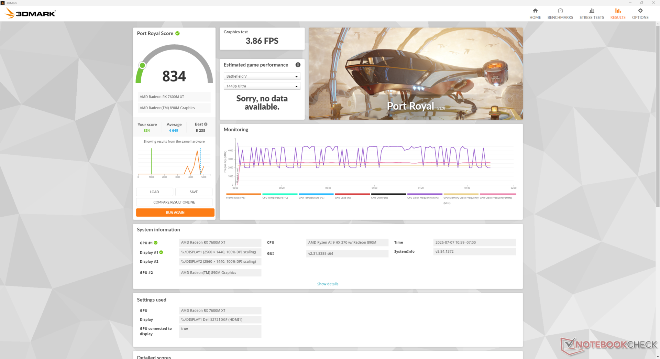Click GPU #1 verified check icon

coord(156,243)
